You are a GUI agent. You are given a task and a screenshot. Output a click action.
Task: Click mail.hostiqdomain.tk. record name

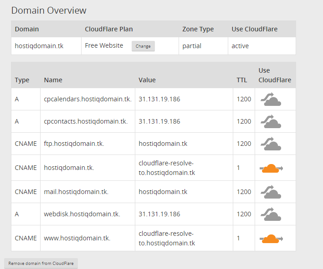(76, 192)
